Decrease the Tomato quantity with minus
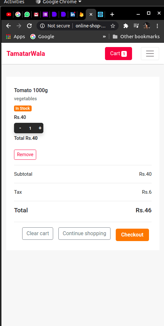 [20, 128]
